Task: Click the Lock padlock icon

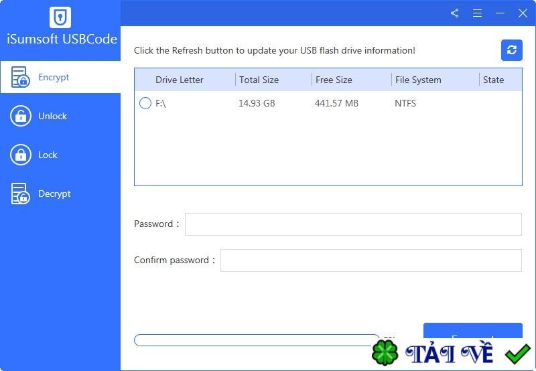Action: [21, 155]
